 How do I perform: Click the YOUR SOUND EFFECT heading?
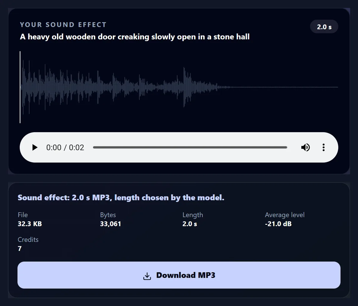pos(63,25)
